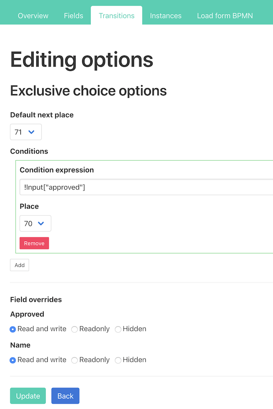
Task: Set the Name field to Hidden
Action: [x=118, y=360]
